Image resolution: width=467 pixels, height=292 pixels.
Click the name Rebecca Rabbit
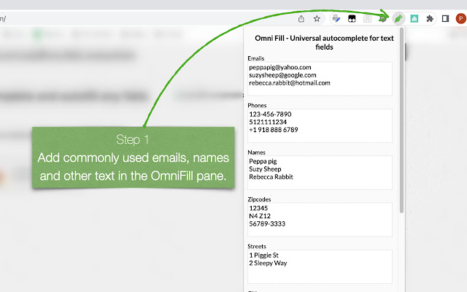[271, 177]
